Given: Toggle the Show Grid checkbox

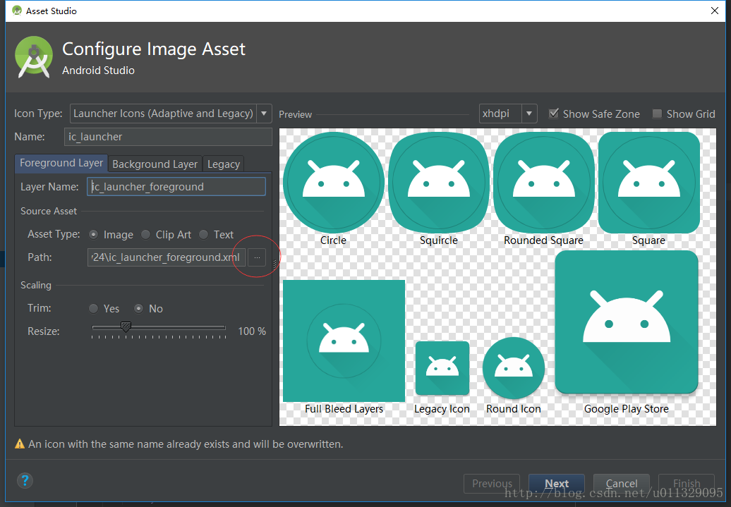Looking at the screenshot, I should pos(657,114).
